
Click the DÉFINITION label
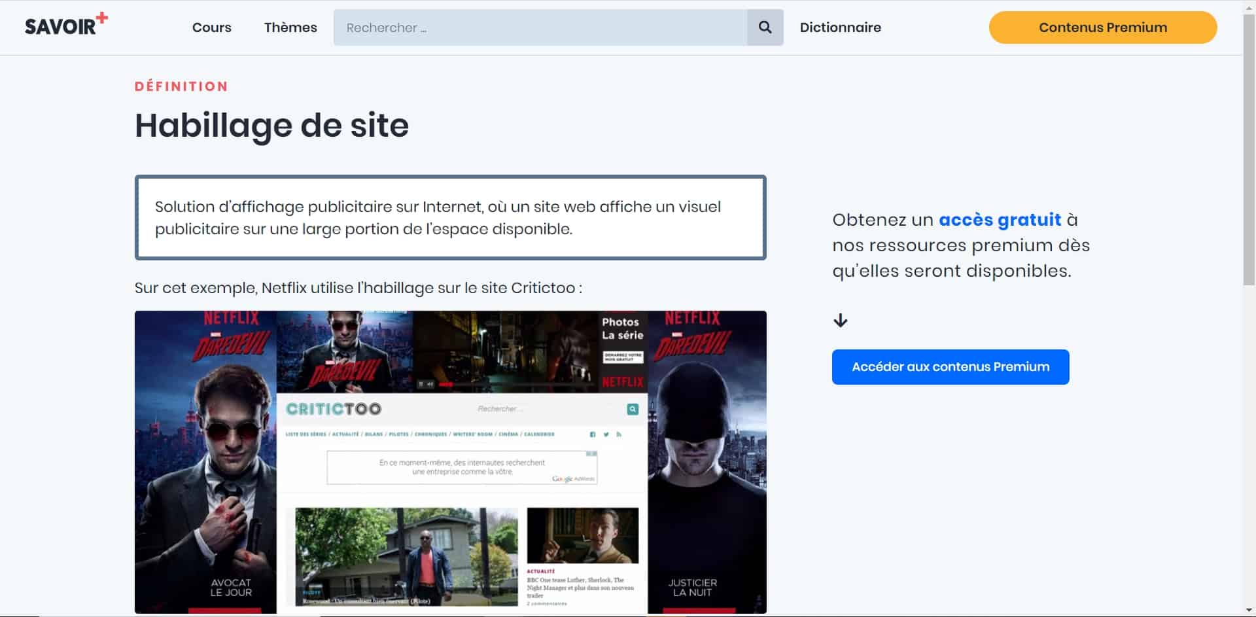[181, 86]
